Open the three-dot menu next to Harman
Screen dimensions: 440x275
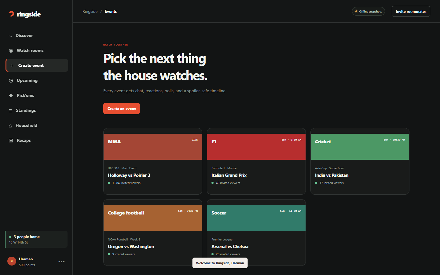[61, 262]
